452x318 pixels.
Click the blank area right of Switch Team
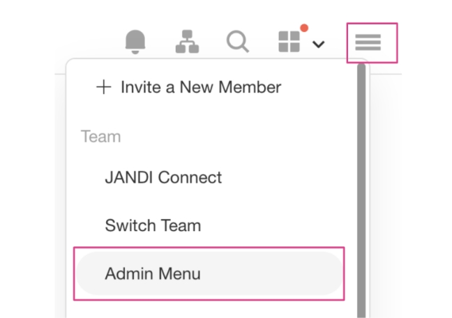point(279,225)
